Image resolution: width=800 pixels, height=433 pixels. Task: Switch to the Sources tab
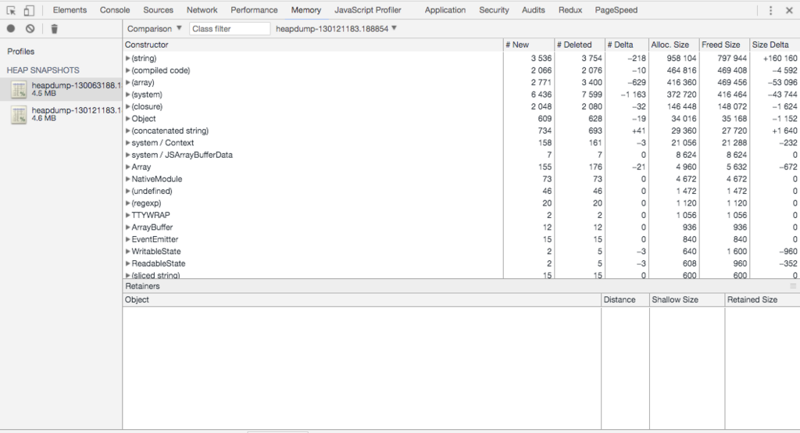(158, 9)
